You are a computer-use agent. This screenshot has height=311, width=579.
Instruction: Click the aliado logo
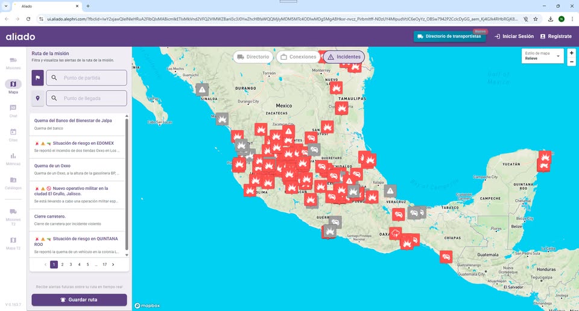tap(21, 37)
